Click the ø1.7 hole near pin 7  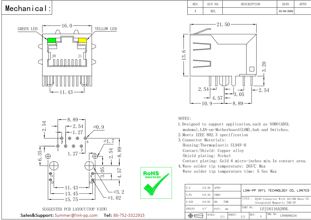[x=95, y=156]
